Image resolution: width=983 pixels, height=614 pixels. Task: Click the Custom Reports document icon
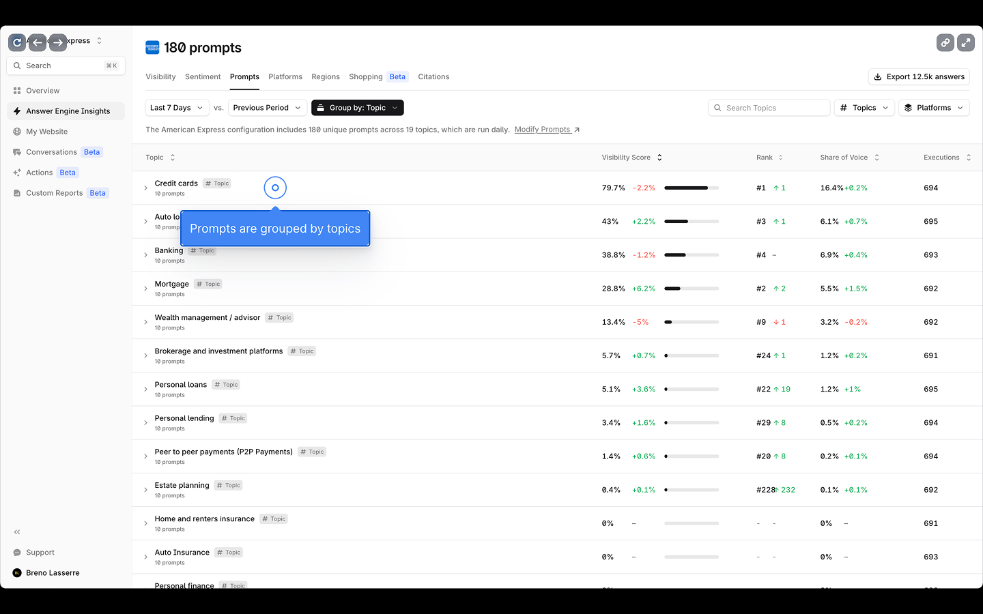click(x=17, y=193)
